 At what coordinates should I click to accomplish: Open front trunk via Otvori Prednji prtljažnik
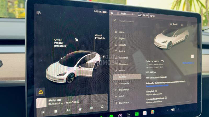(x=60, y=43)
